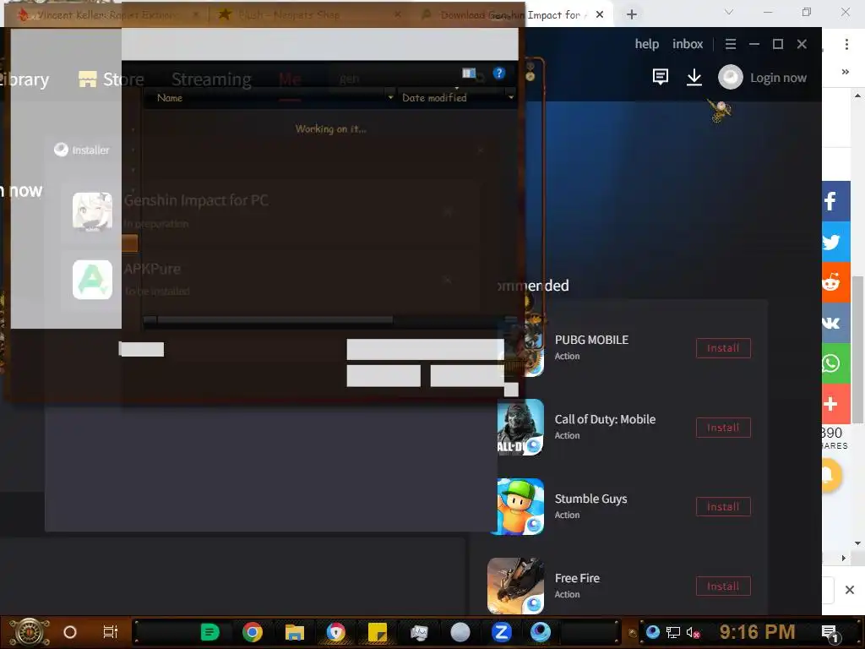Image resolution: width=865 pixels, height=649 pixels.
Task: Click the muted volume tray icon
Action: pyautogui.click(x=693, y=632)
